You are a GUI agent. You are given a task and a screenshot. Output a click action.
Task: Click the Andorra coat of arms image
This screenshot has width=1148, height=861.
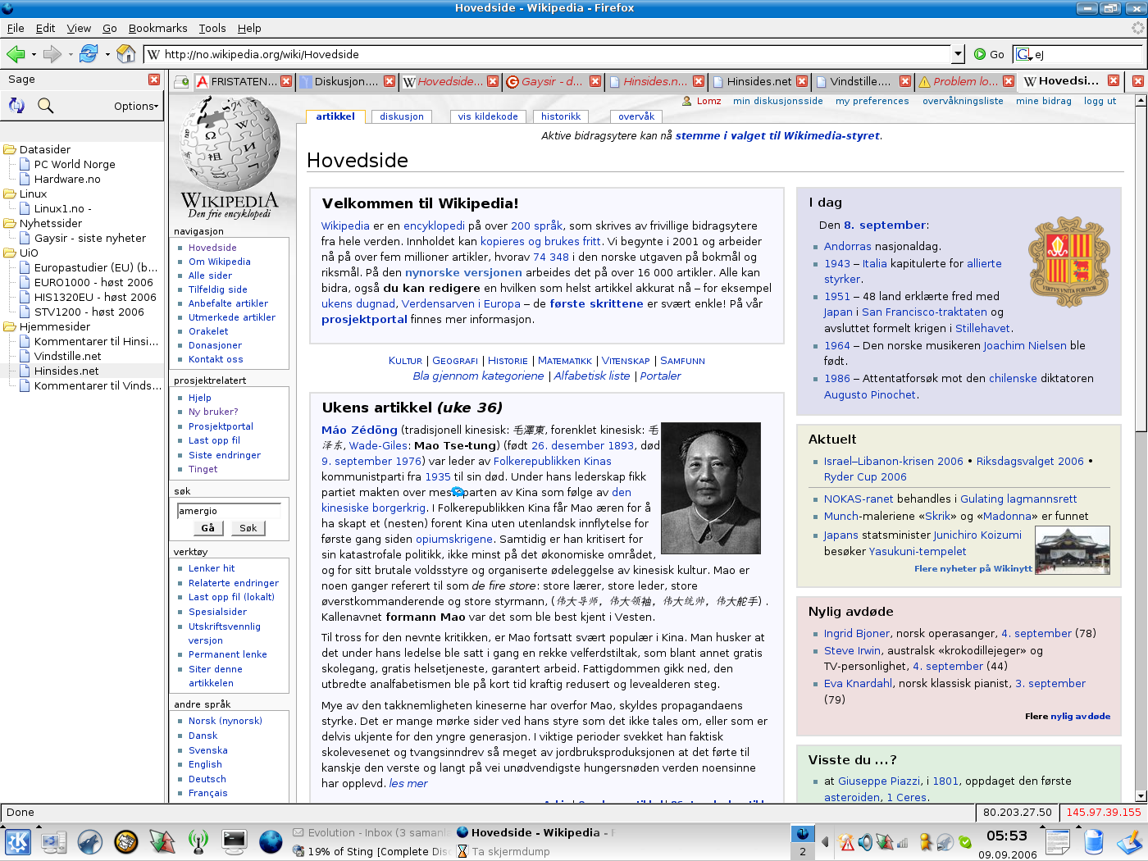pos(1069,262)
